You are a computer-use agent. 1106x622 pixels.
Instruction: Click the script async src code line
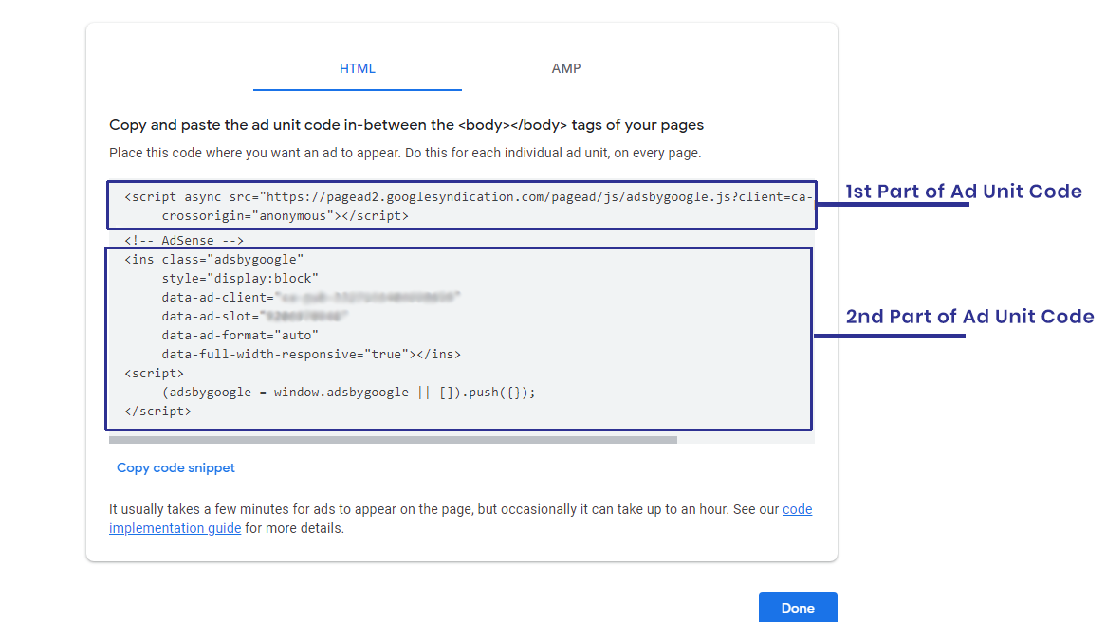[x=469, y=197]
